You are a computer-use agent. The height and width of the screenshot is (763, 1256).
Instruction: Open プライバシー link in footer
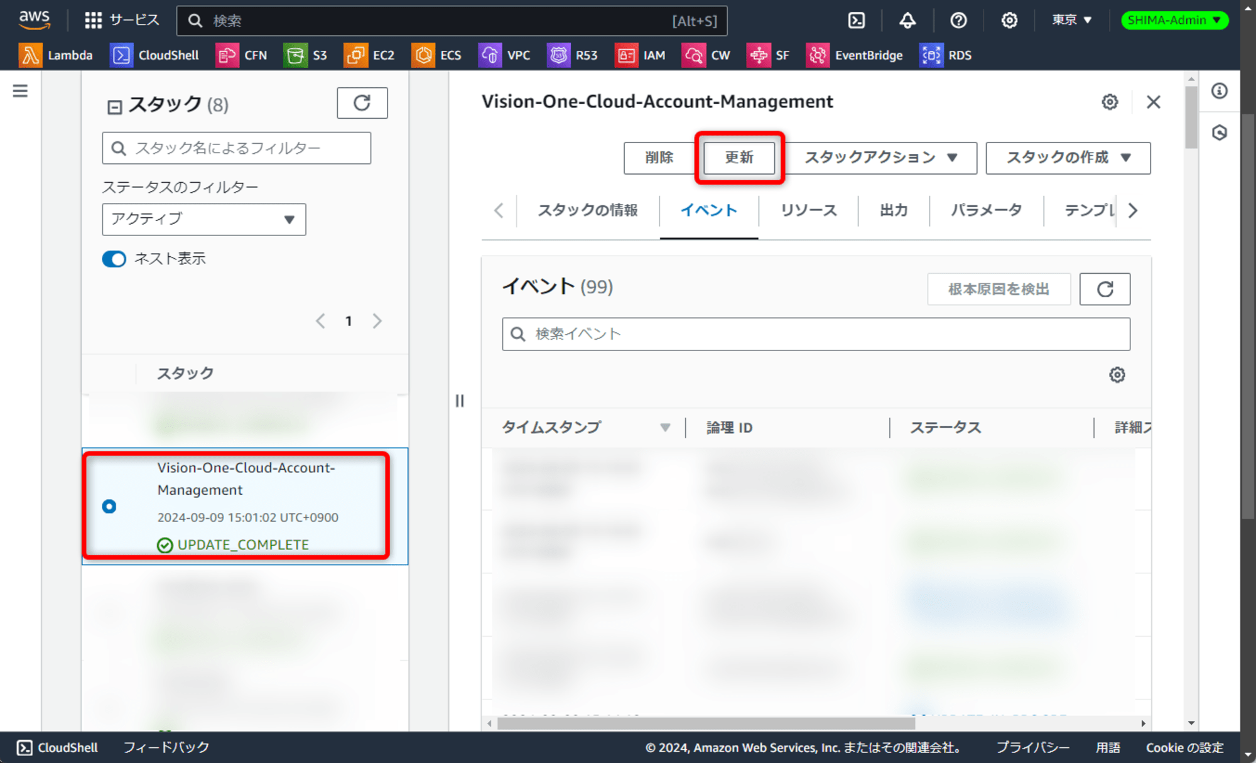[x=1032, y=747]
